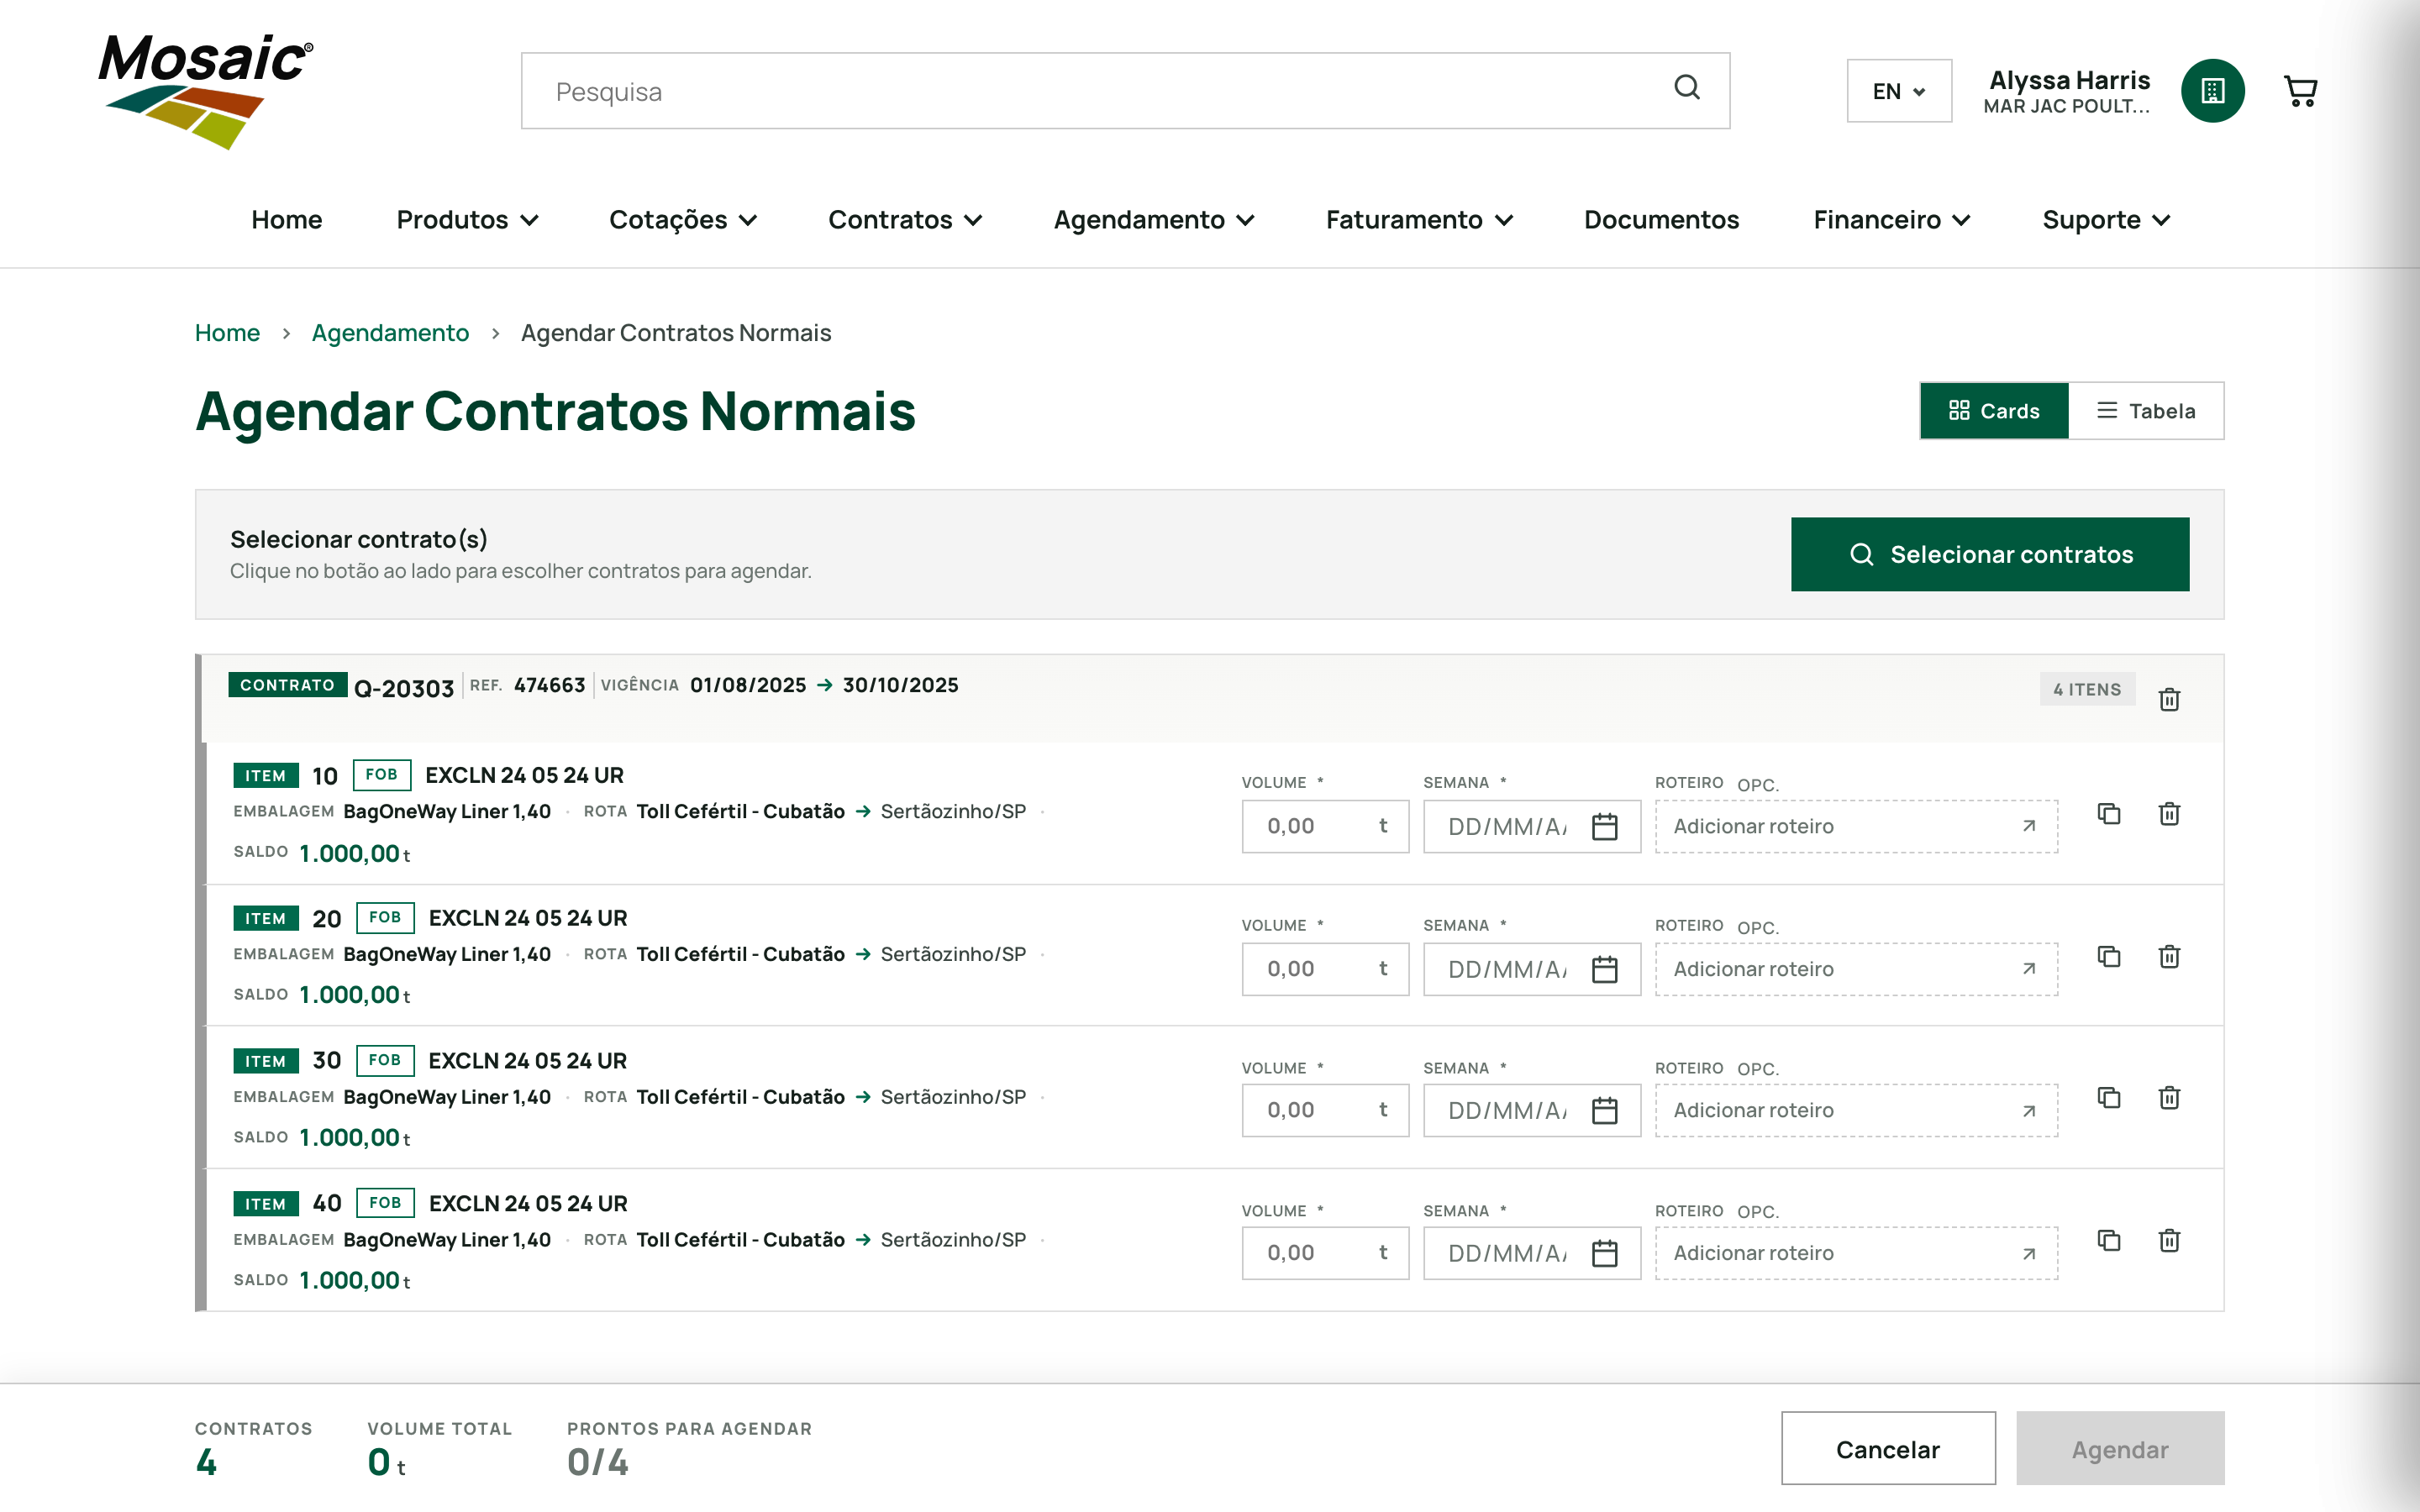Focus the volume field for item 10
Viewport: 2420px width, 1512px height.
[x=1325, y=827]
